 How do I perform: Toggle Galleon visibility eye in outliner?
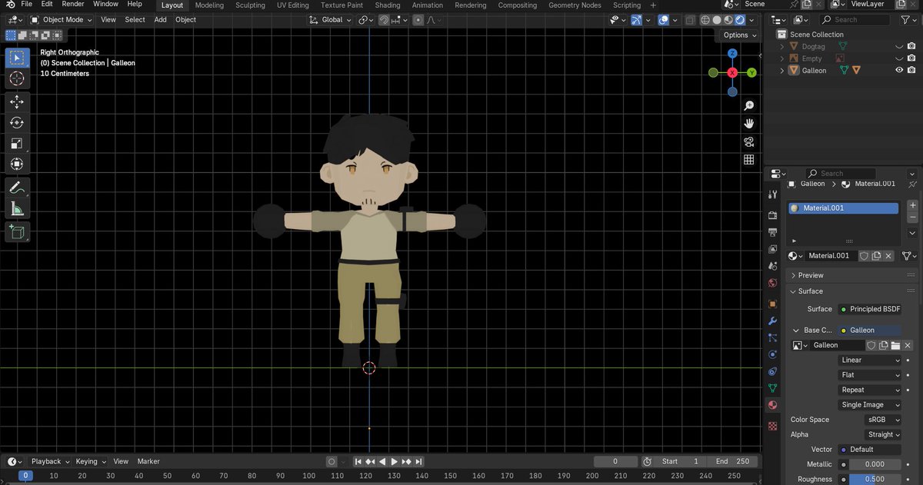[898, 70]
